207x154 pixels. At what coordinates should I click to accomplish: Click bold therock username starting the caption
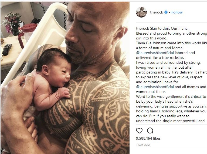pos(142,28)
